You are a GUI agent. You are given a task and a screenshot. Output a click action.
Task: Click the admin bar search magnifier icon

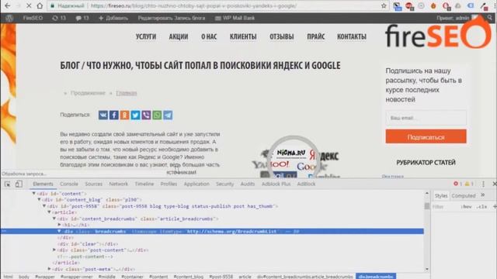[x=490, y=18]
